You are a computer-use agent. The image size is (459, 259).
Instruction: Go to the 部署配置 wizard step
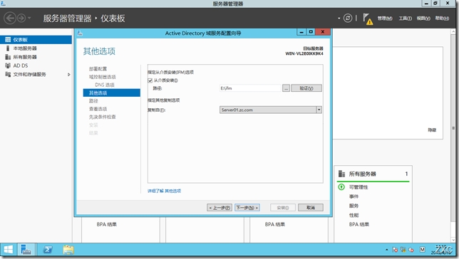[98, 69]
